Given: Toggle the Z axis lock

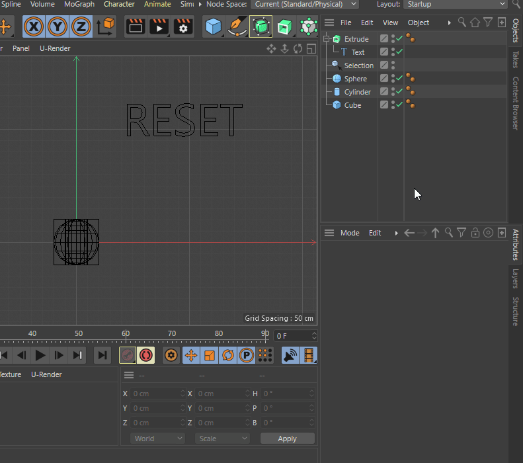Looking at the screenshot, I should tap(81, 26).
